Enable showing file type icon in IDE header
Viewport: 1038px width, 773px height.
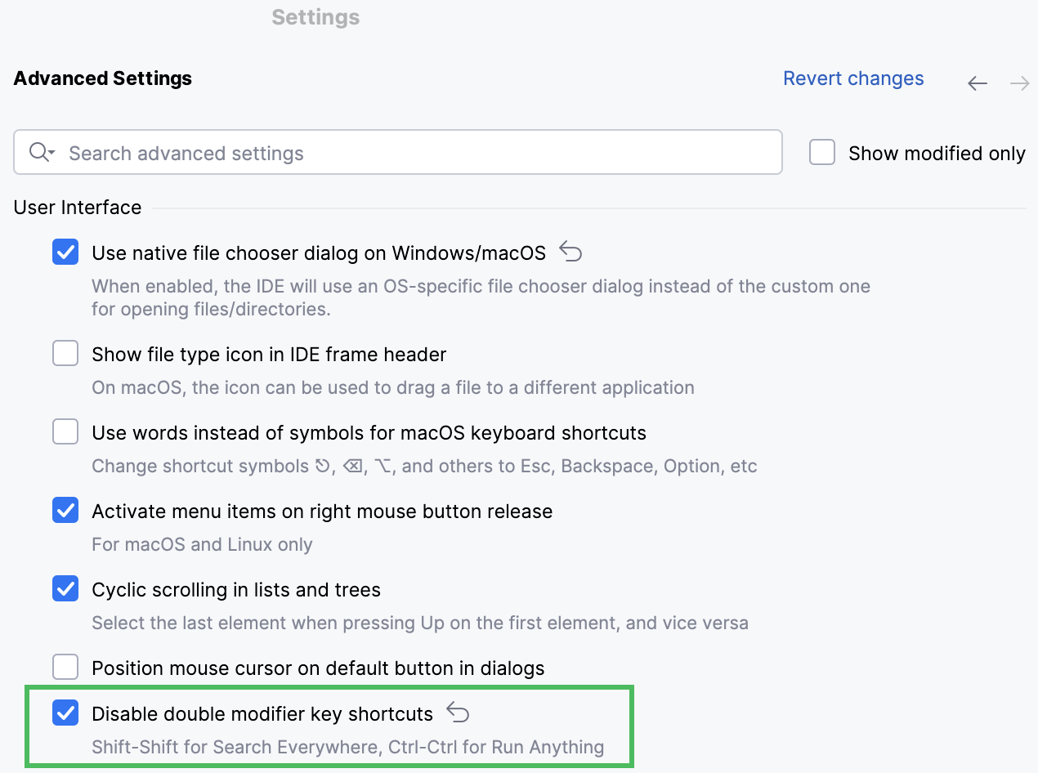click(x=65, y=353)
